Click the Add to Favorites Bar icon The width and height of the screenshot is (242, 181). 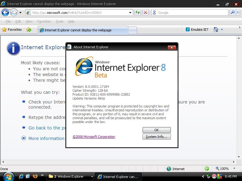[29, 30]
